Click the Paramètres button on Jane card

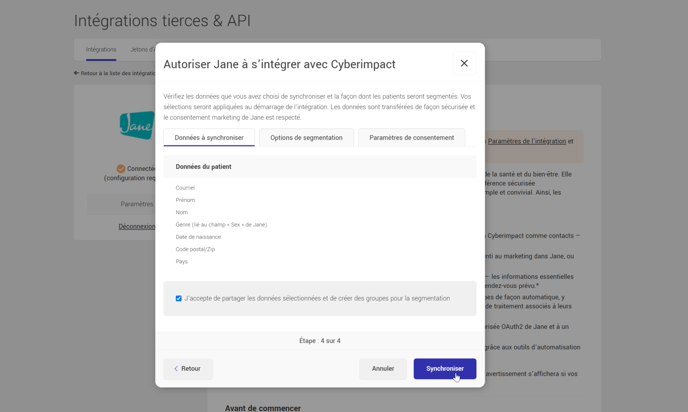[122, 204]
